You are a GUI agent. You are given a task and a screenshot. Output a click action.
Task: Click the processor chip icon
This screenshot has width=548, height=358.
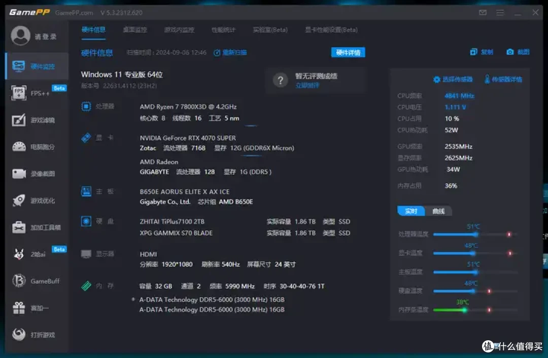86,106
